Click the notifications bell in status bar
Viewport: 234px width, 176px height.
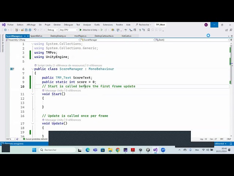(x=231, y=144)
